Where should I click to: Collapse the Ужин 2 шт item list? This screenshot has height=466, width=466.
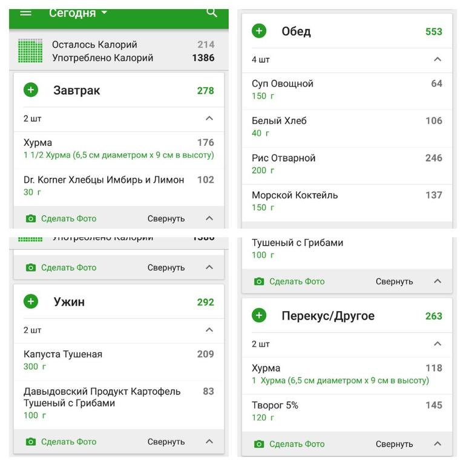coord(209,330)
